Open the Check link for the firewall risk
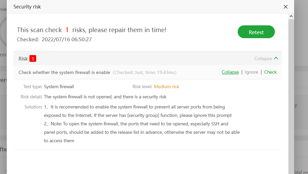Viewport: 308px width, 174px height. point(270,72)
